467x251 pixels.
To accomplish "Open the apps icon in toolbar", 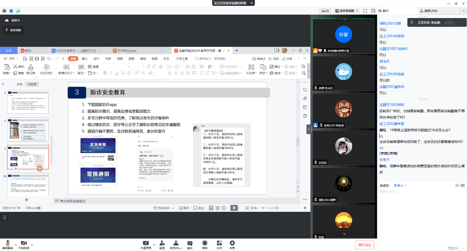I will [x=219, y=244].
